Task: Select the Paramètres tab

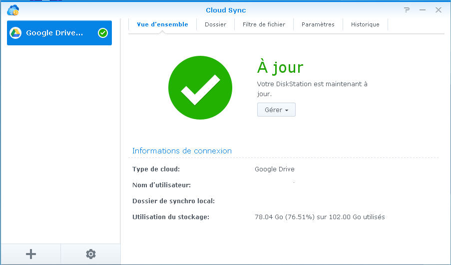Action: [318, 24]
